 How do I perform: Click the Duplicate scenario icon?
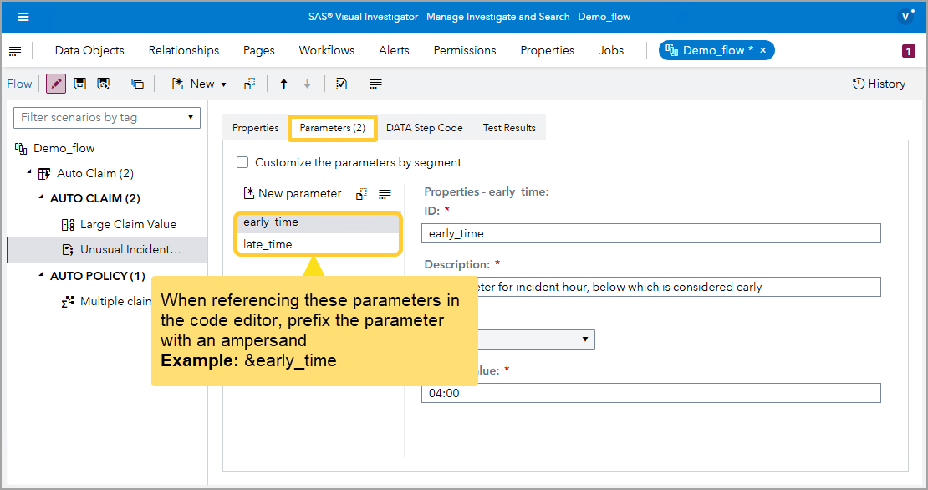pos(138,84)
